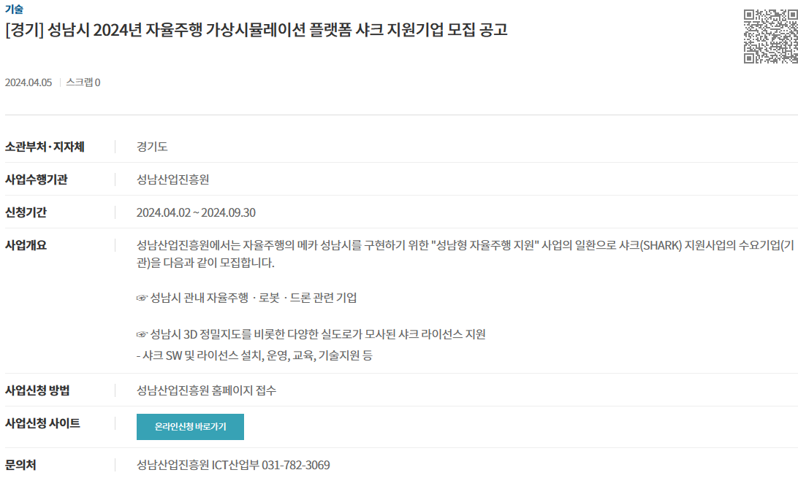Screen dimensions: 798x478
Task: Click 성남산업진흥원 in the 사업수행기관 row
Action: [172, 180]
